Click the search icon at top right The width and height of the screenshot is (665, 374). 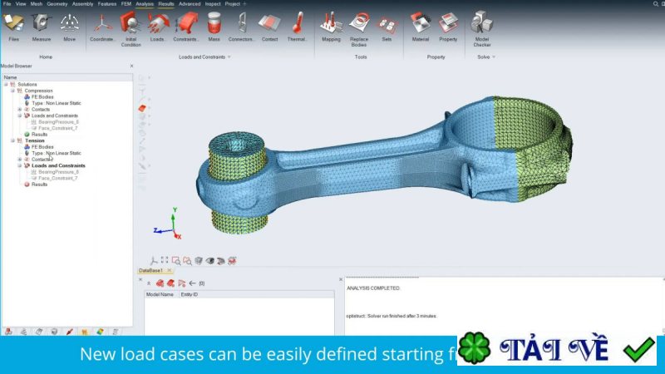(x=656, y=4)
